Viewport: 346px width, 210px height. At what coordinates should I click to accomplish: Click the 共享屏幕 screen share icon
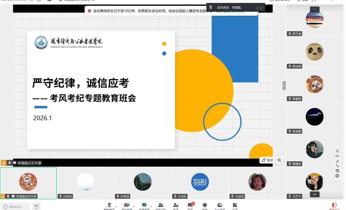coord(144,204)
